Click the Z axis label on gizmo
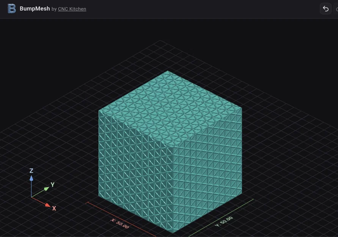This screenshot has height=237, width=338. (x=31, y=171)
